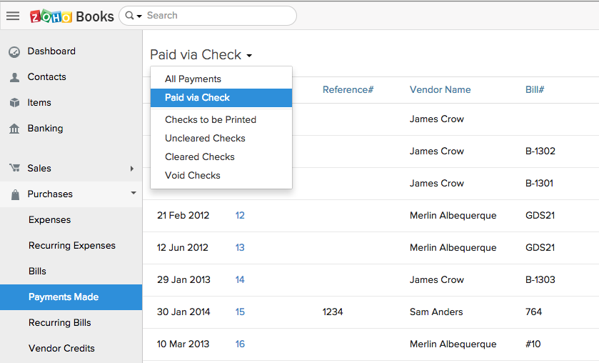Open payment number 15 link
599x363 pixels.
(240, 312)
